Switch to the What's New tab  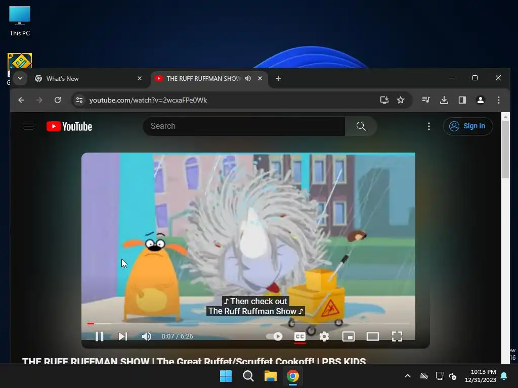[x=87, y=78]
